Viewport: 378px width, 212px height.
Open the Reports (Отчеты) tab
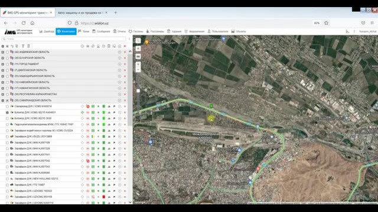(x=119, y=31)
